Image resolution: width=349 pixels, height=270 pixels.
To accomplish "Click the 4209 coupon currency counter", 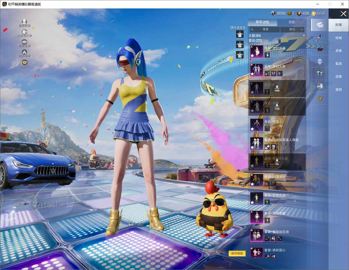I will (x=303, y=13).
